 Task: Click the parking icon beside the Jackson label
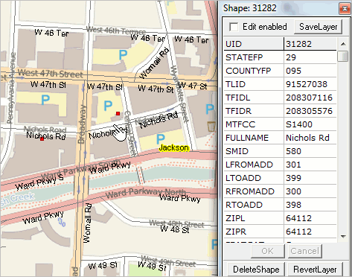(161, 139)
